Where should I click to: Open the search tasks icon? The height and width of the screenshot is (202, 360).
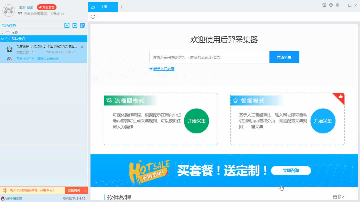tap(83, 25)
